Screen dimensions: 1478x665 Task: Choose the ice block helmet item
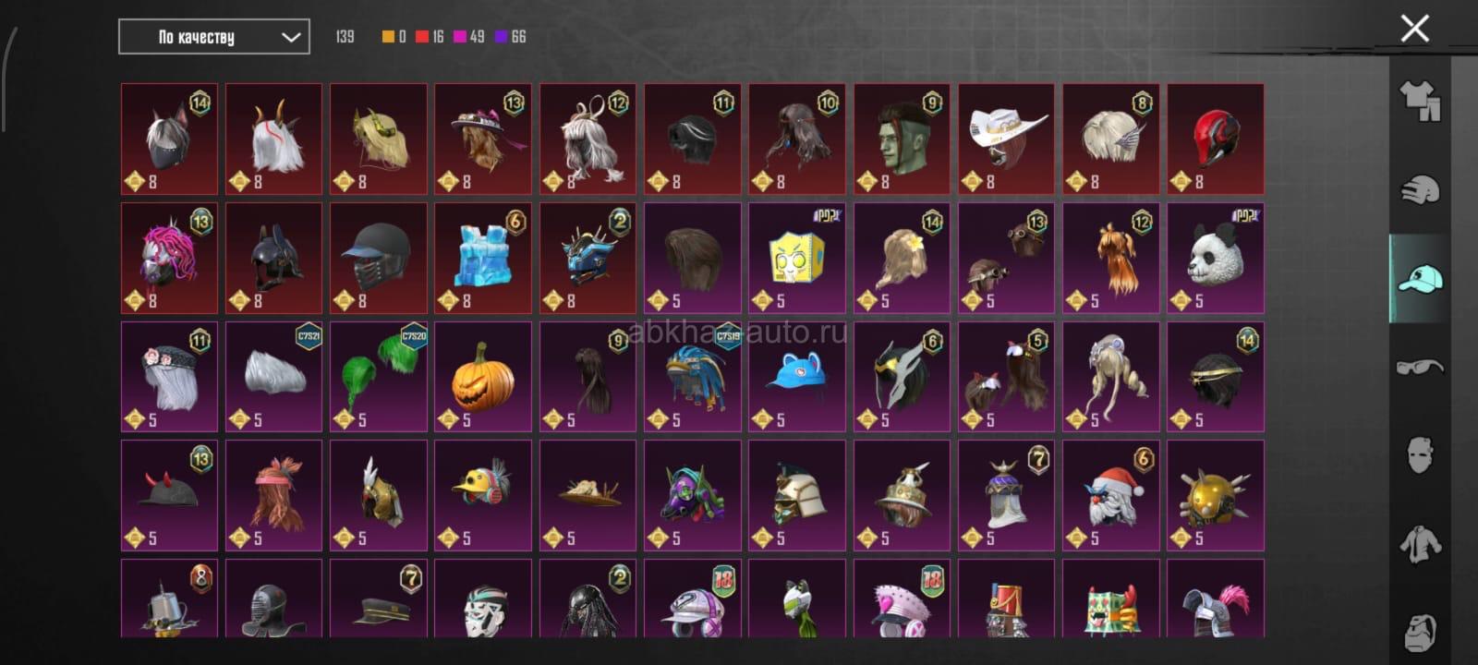[x=483, y=259]
